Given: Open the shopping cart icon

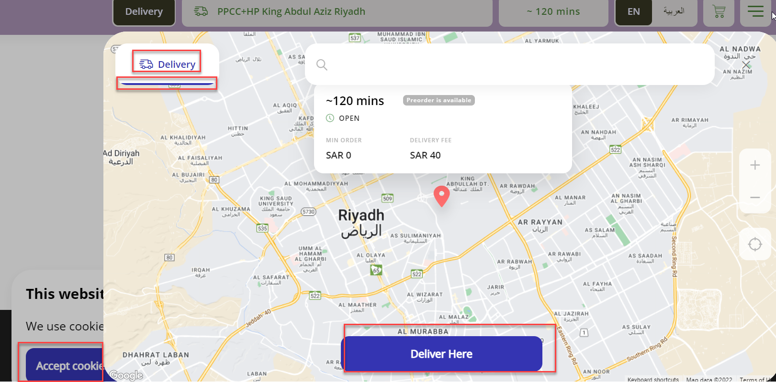Looking at the screenshot, I should pyautogui.click(x=719, y=11).
